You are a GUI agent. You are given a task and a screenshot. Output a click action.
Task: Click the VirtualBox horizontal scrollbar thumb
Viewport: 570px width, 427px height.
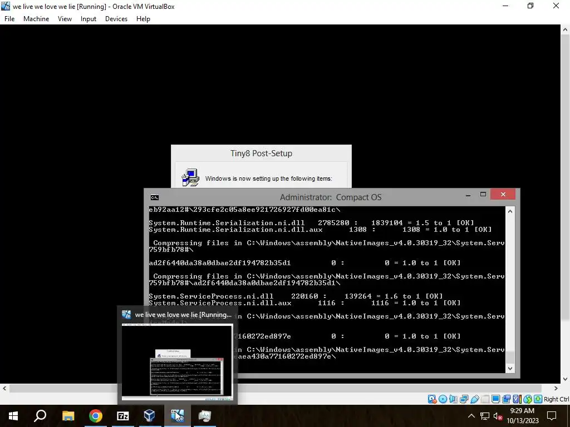pos(276,388)
